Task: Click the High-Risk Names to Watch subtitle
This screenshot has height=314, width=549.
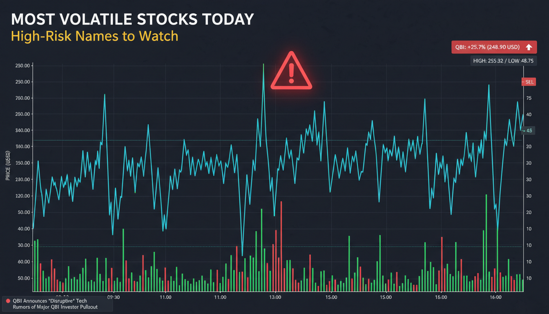Action: click(x=94, y=36)
